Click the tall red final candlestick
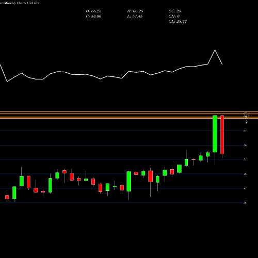The image size is (258, 258). [x=222, y=135]
